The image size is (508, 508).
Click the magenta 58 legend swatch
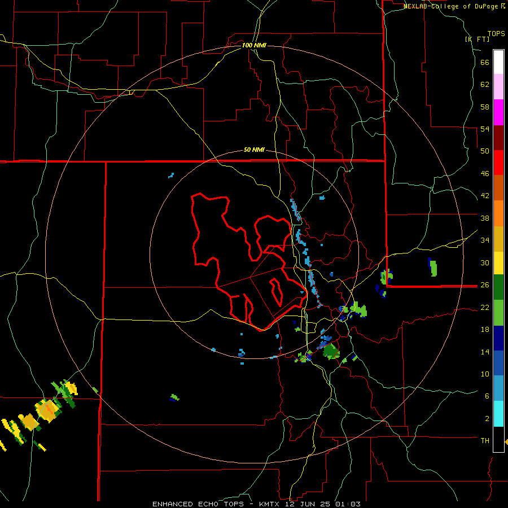coord(498,112)
